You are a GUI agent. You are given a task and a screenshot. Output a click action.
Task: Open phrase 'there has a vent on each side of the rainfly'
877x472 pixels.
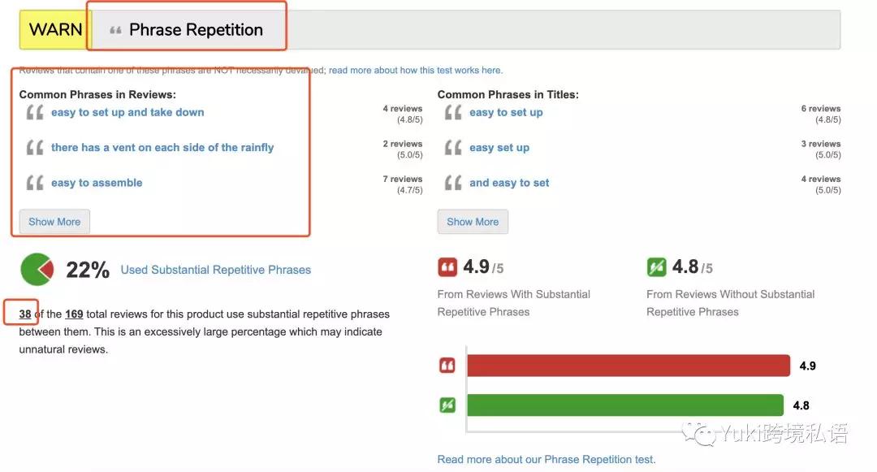point(162,148)
